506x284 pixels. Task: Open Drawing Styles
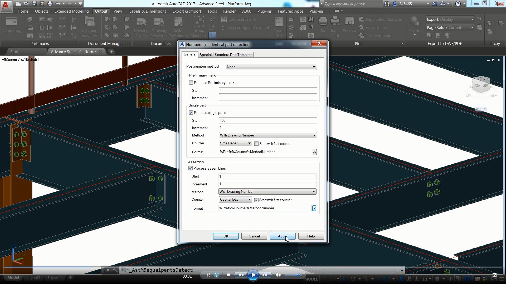[141, 26]
